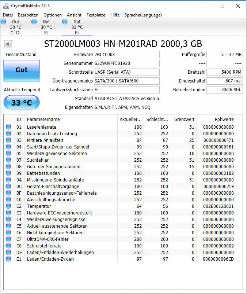Click status icon for Güte der Suchoperationen
The width and height of the screenshot is (247, 294).
tap(8, 166)
